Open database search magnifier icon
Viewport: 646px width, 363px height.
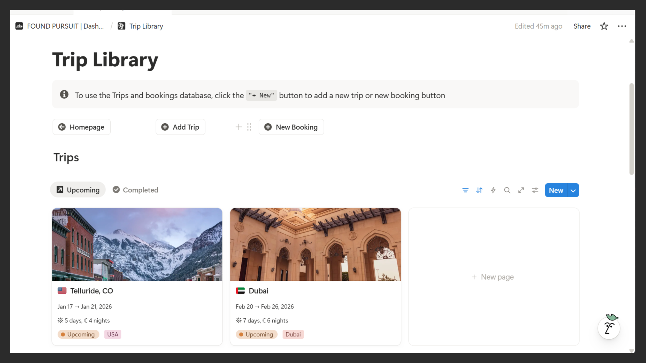tap(507, 190)
